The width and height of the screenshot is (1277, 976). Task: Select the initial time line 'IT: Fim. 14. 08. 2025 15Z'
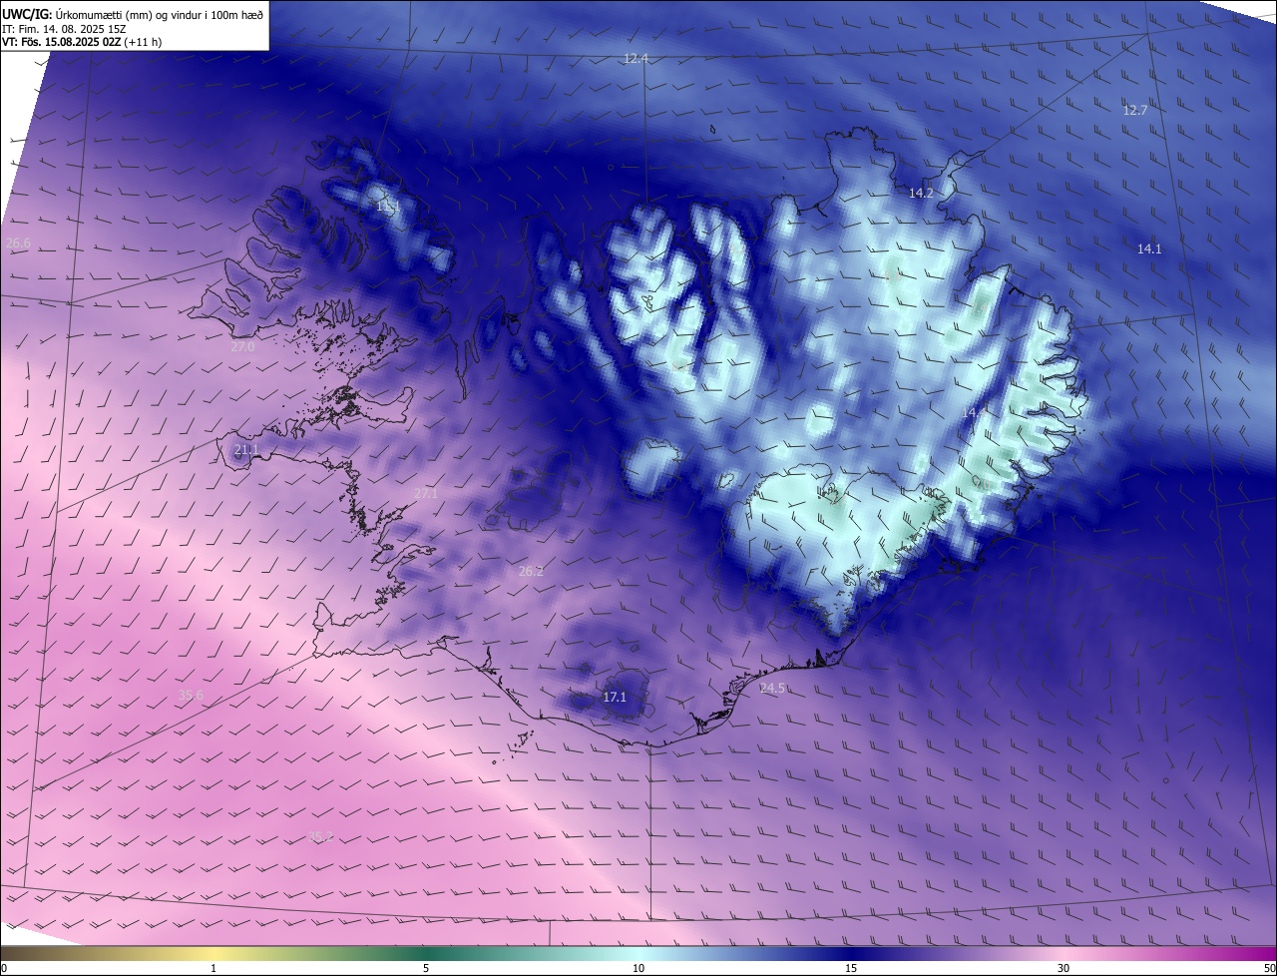(x=63, y=28)
